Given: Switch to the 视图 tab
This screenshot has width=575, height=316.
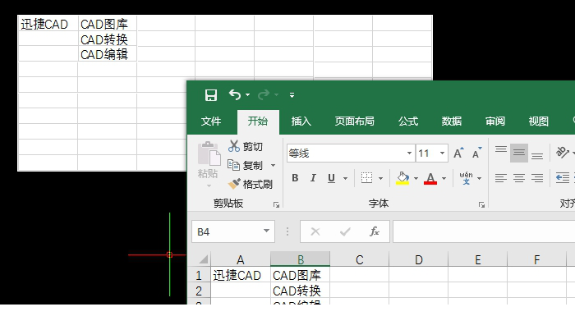Looking at the screenshot, I should [538, 121].
